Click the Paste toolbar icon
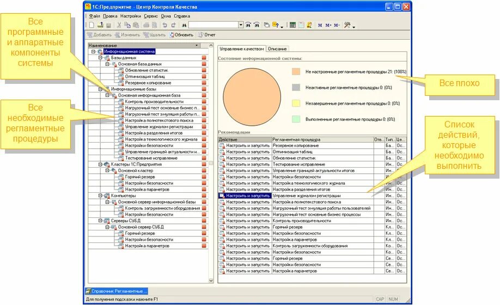The image size is (500, 305). 136,25
